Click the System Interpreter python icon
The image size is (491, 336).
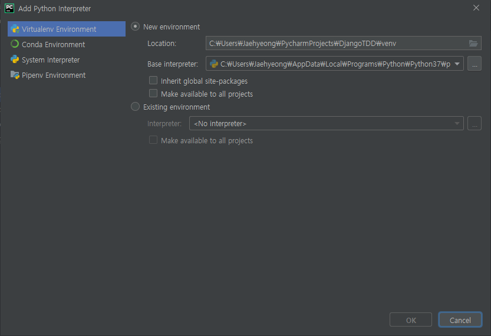click(15, 60)
